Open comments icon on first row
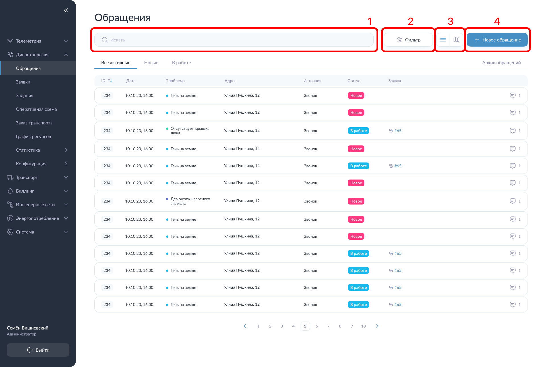This screenshot has width=546, height=367. 512,95
